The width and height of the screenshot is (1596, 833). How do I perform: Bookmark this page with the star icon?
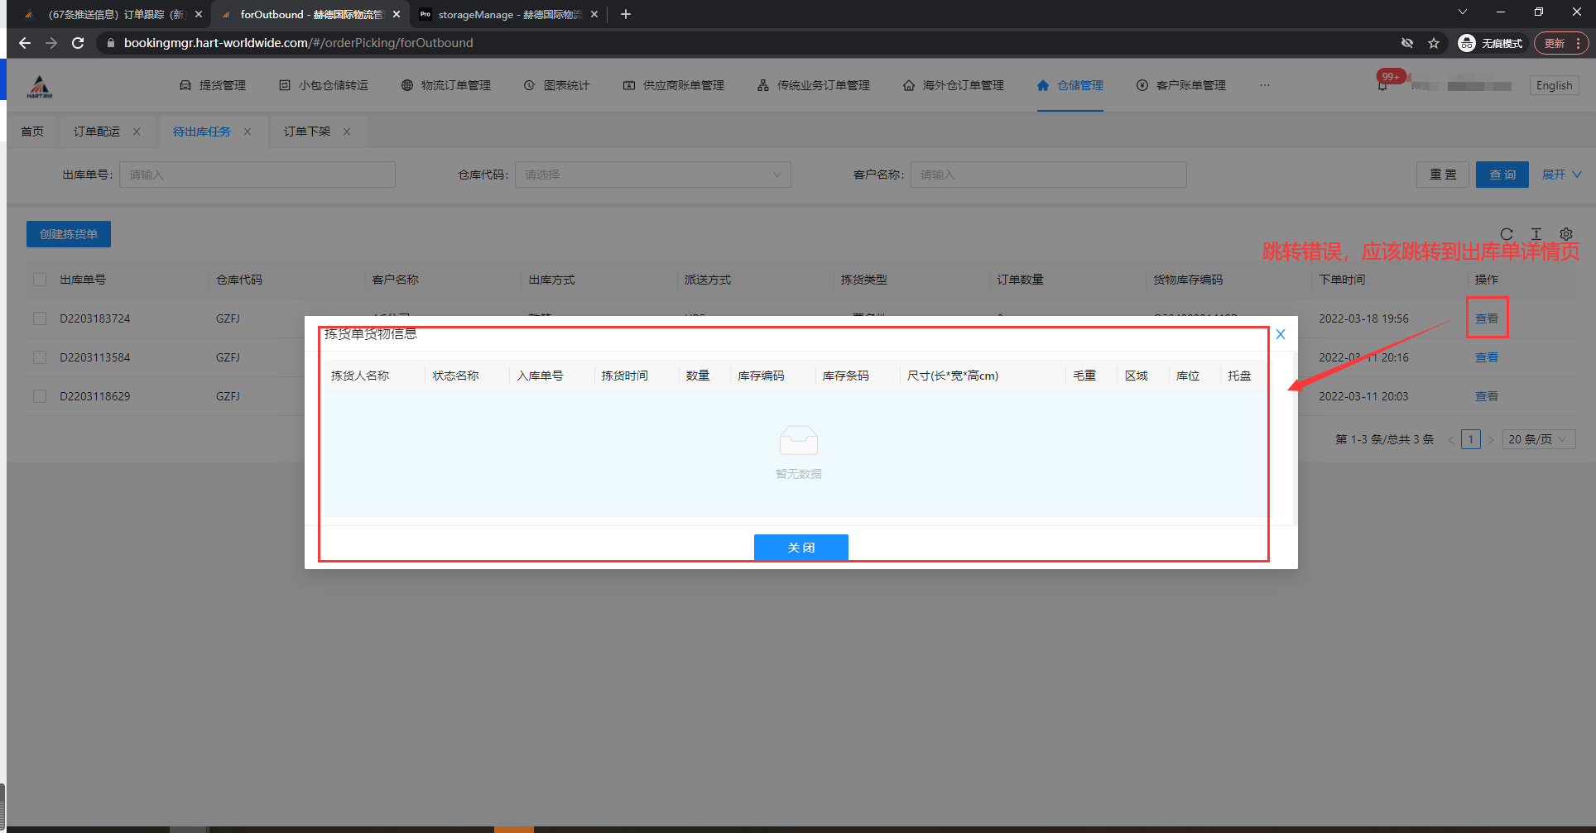pyautogui.click(x=1434, y=43)
